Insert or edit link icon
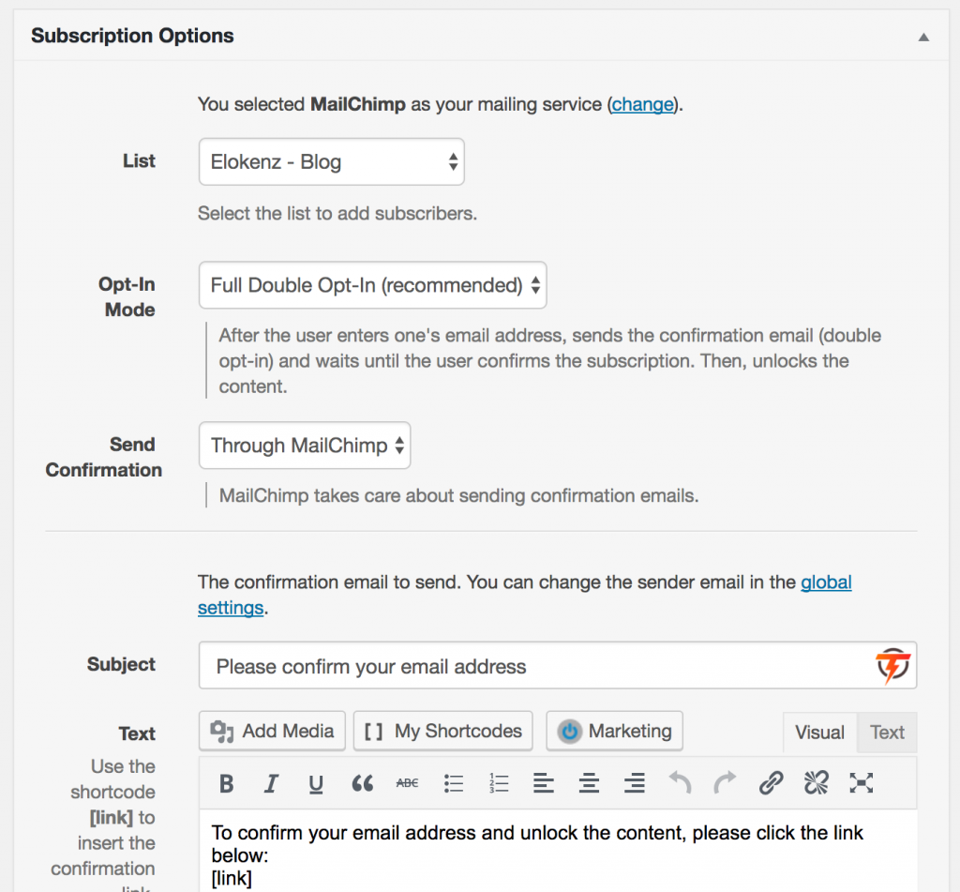This screenshot has height=892, width=960. tap(771, 783)
